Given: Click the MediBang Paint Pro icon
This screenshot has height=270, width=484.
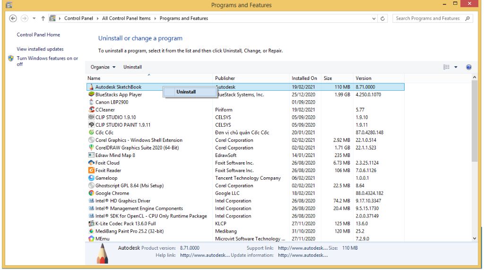Looking at the screenshot, I should (91, 231).
